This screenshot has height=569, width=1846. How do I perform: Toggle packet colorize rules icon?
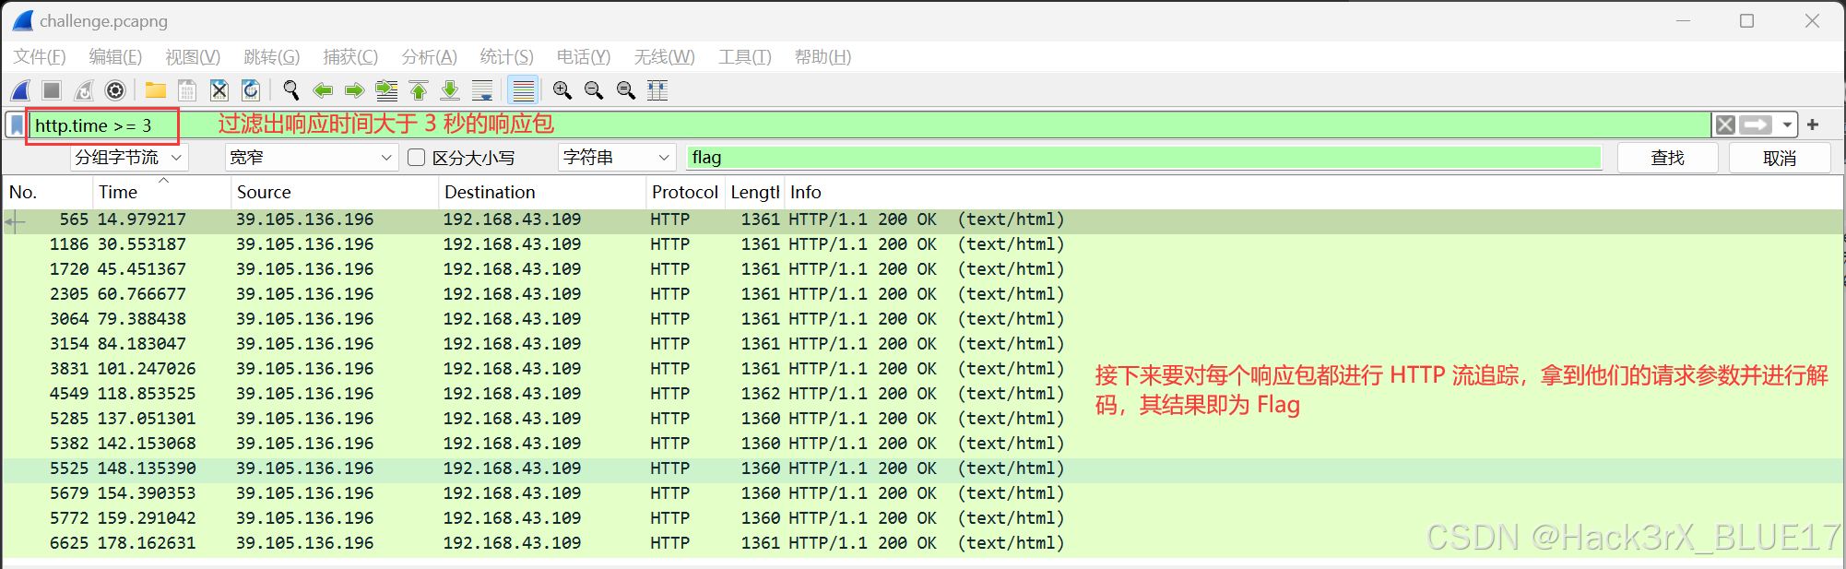pos(523,90)
